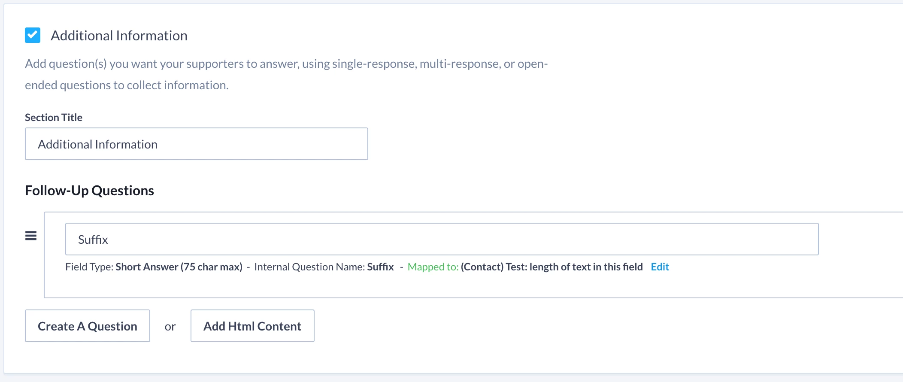Click the Follow-Up Questions heading
Screen dimensions: 903x382
pos(89,191)
